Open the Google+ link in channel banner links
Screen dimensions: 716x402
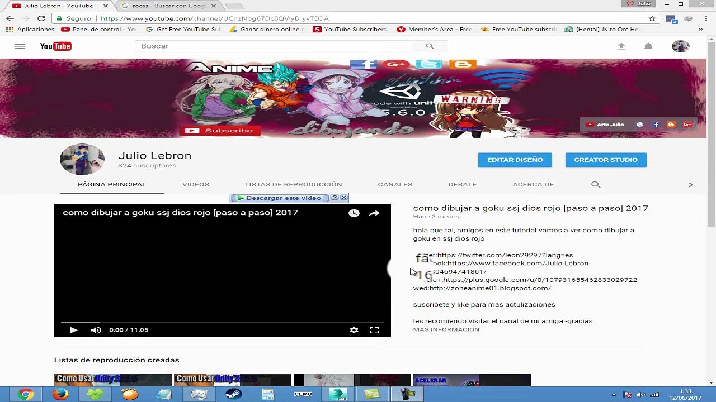[687, 125]
